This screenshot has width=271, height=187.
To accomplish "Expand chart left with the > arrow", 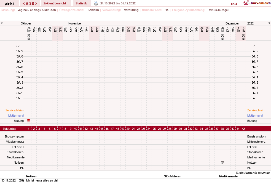I will coord(2,23).
